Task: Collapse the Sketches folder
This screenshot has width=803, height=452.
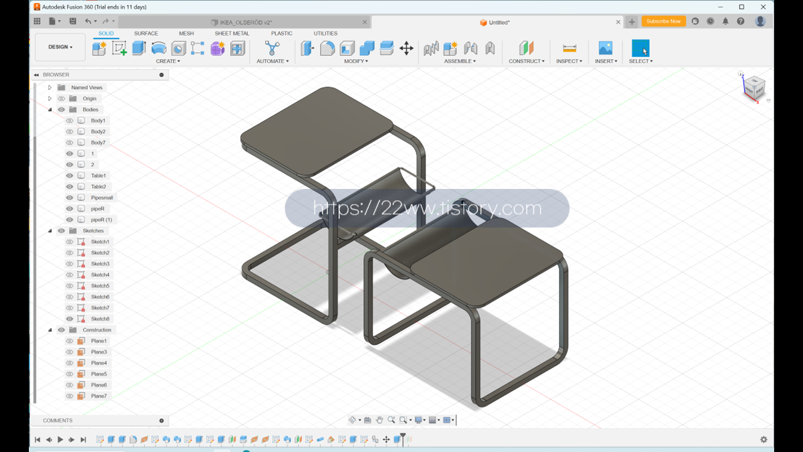Action: click(50, 230)
